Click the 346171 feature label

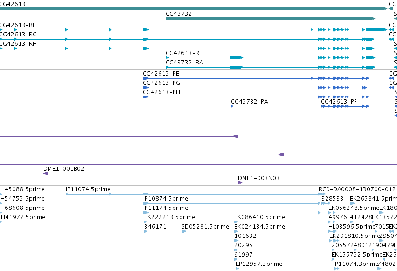coord(155,227)
